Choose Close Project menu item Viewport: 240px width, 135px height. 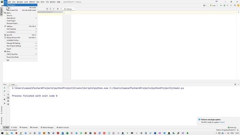pyautogui.click(x=21, y=21)
